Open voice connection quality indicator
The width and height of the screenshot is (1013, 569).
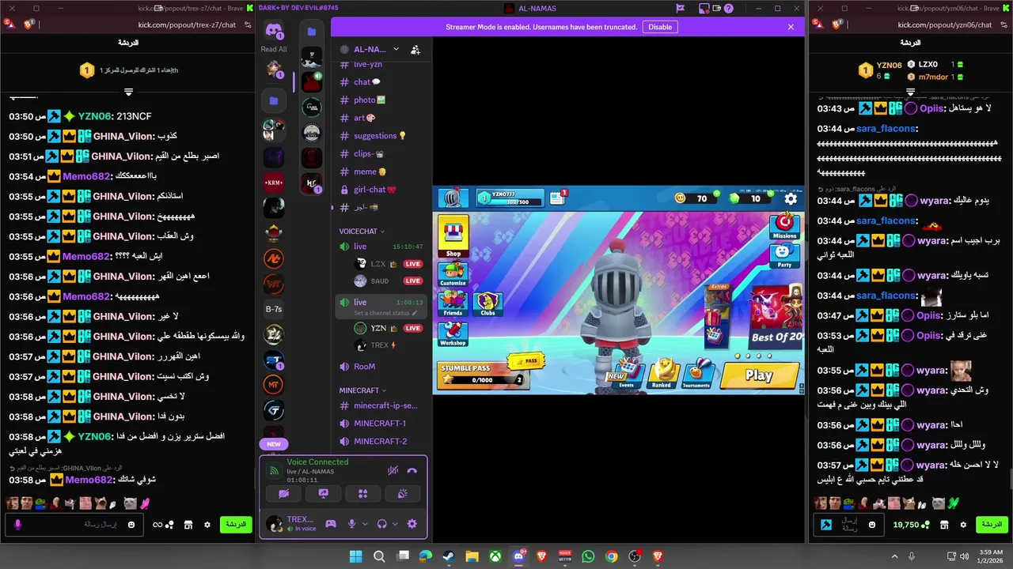[x=274, y=470]
